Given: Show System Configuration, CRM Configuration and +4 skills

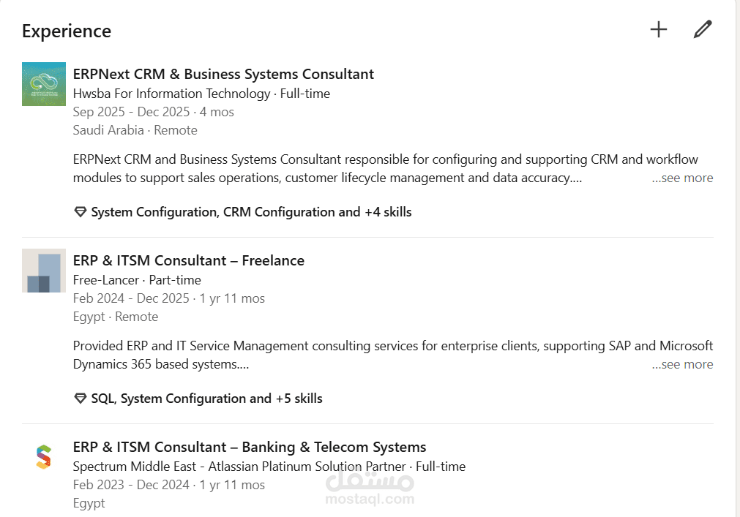Looking at the screenshot, I should point(251,212).
